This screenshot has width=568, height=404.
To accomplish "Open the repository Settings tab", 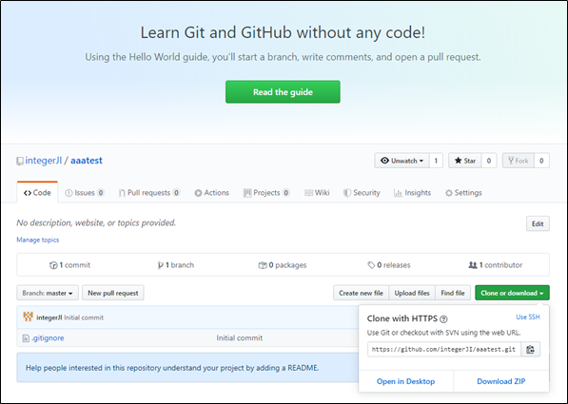I will 463,193.
